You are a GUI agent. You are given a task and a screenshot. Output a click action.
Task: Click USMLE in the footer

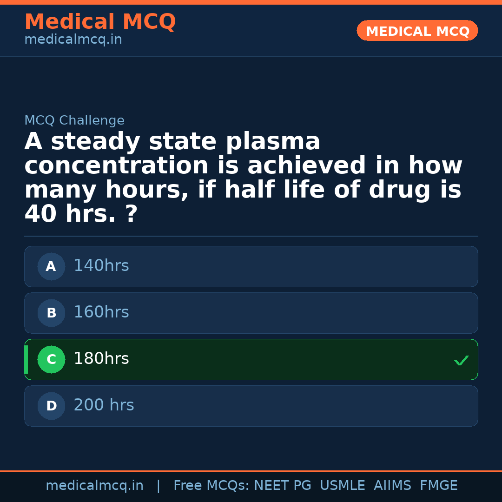coord(342,486)
